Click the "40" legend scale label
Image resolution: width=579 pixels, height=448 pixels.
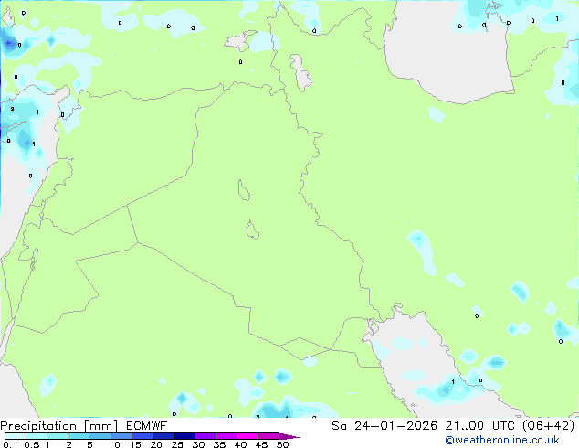(240, 444)
